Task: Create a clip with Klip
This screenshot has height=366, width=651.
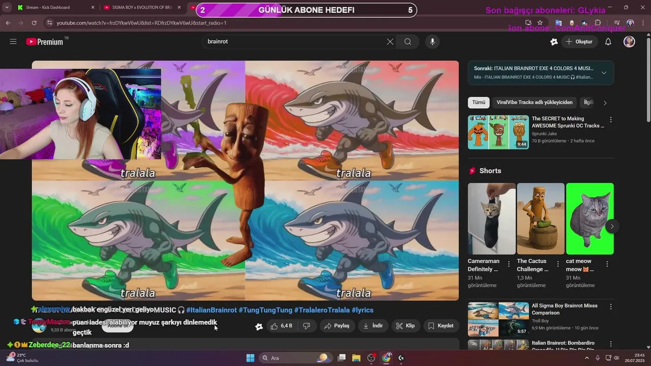Action: tap(405, 326)
